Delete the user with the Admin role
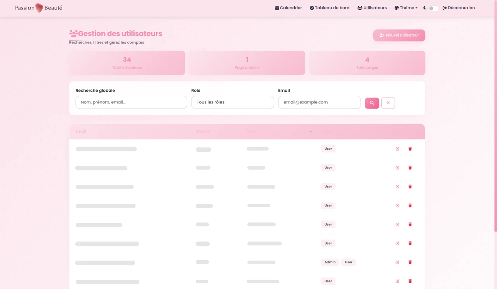Image resolution: width=497 pixels, height=289 pixels. pos(410,262)
